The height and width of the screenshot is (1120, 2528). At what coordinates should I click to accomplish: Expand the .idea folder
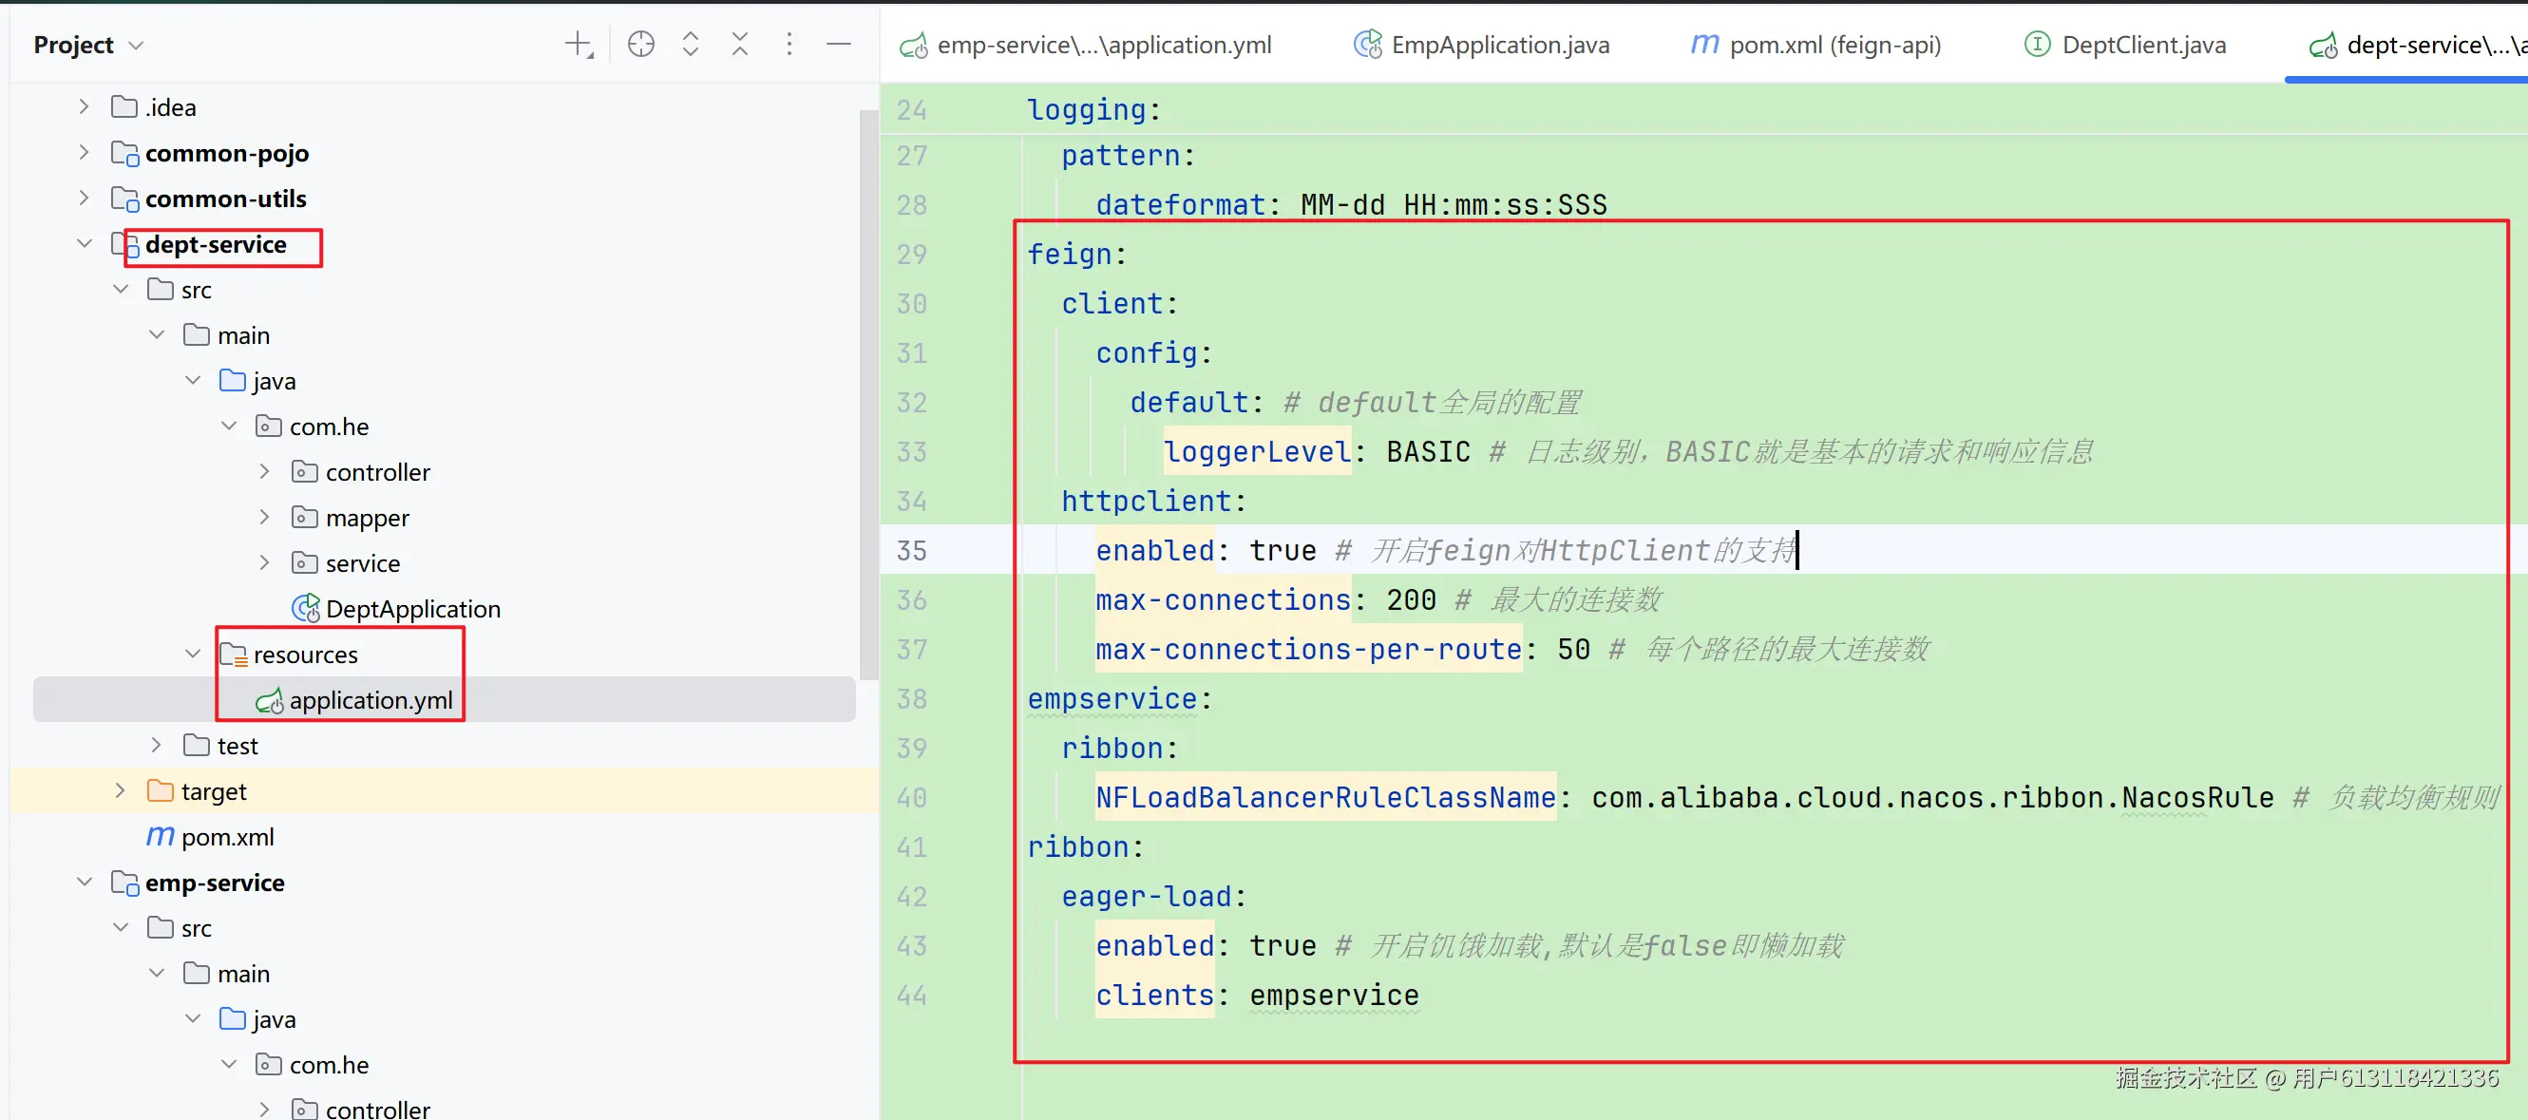point(85,107)
